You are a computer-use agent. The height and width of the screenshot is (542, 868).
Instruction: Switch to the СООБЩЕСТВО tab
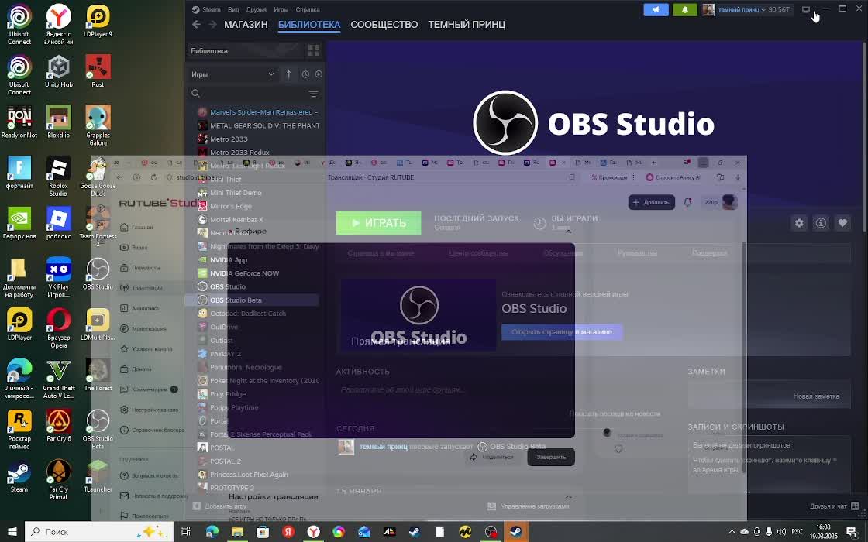click(x=384, y=24)
